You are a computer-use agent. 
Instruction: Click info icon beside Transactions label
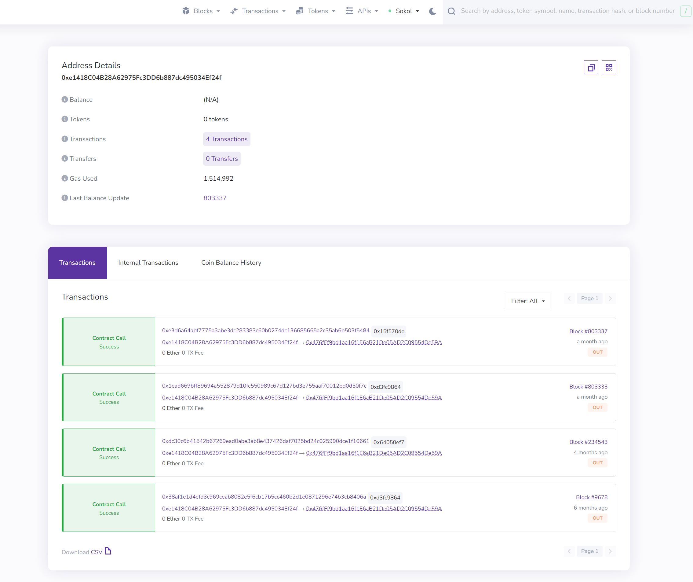click(x=65, y=139)
